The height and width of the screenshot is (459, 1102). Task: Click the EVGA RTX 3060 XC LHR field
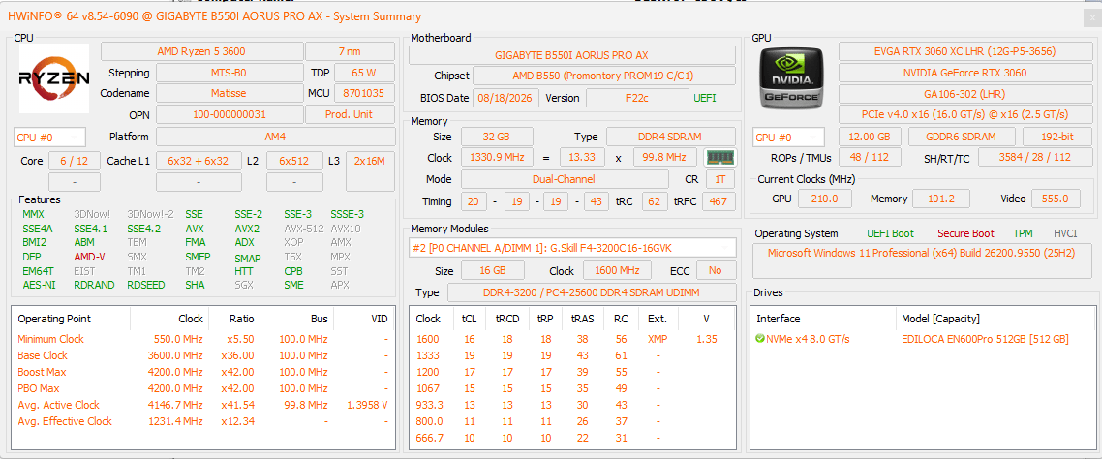coord(964,51)
